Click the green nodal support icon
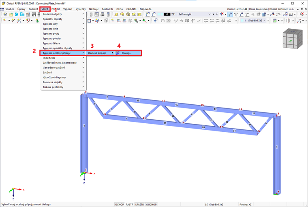308x207 pixels. tap(37, 20)
